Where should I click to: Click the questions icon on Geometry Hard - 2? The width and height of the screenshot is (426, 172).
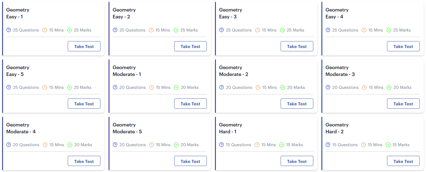(x=328, y=145)
